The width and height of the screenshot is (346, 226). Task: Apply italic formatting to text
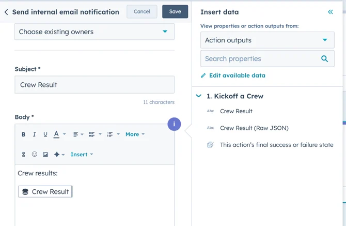(x=34, y=134)
